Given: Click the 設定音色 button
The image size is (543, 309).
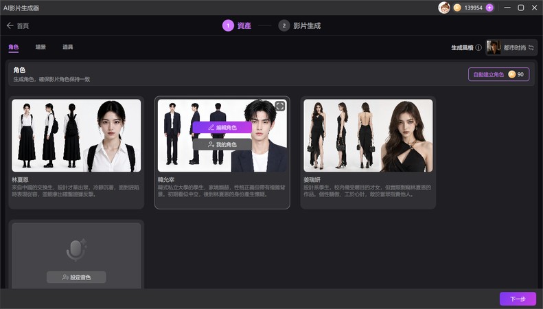Looking at the screenshot, I should coord(76,277).
